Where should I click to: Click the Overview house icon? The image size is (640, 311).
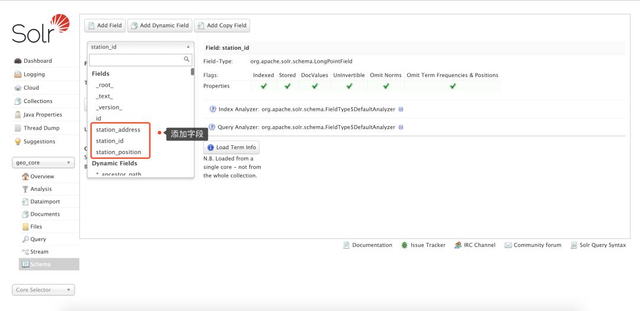pyautogui.click(x=25, y=177)
